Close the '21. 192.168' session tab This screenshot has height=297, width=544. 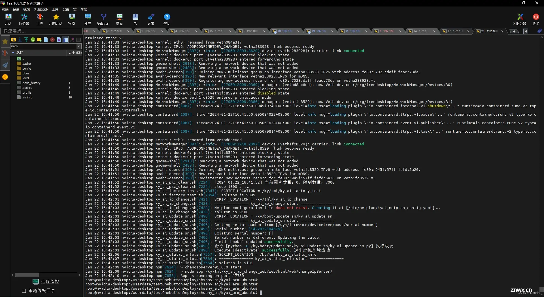(x=502, y=31)
